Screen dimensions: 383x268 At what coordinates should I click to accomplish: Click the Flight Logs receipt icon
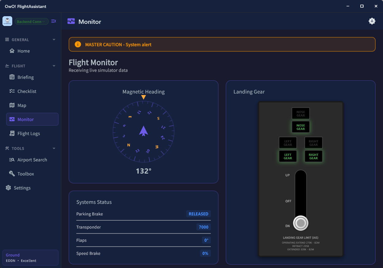click(x=12, y=133)
